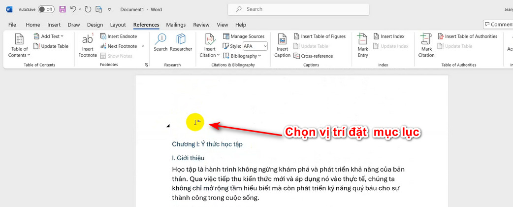Open the File menu

(12, 25)
